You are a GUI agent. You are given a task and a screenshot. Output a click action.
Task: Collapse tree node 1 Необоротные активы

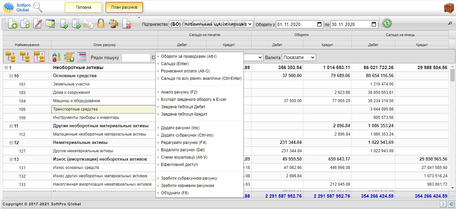tap(6, 68)
